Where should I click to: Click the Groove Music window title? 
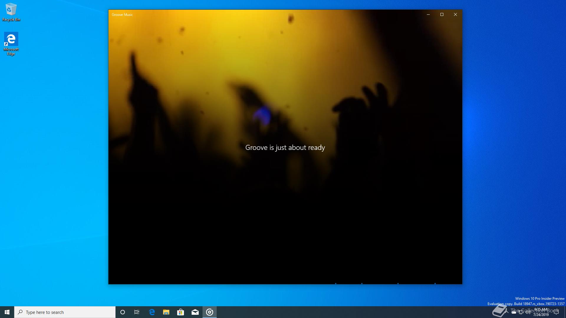(x=122, y=15)
